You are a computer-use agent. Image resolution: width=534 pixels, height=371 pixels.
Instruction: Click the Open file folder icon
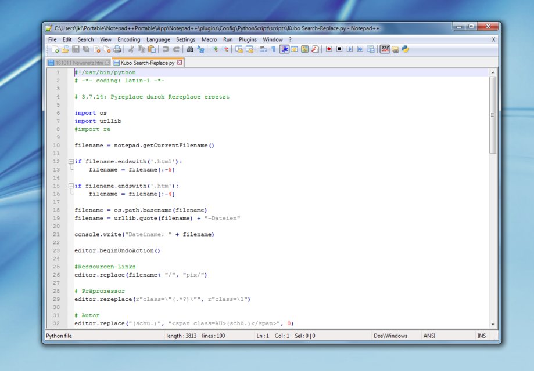coord(65,50)
